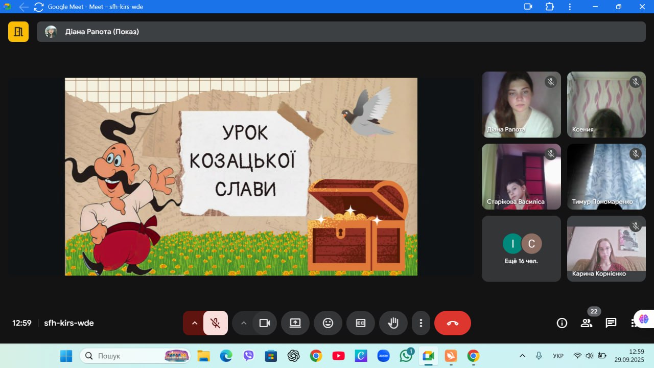The image size is (654, 368).
Task: Show hidden system tray icons
Action: (x=522, y=356)
